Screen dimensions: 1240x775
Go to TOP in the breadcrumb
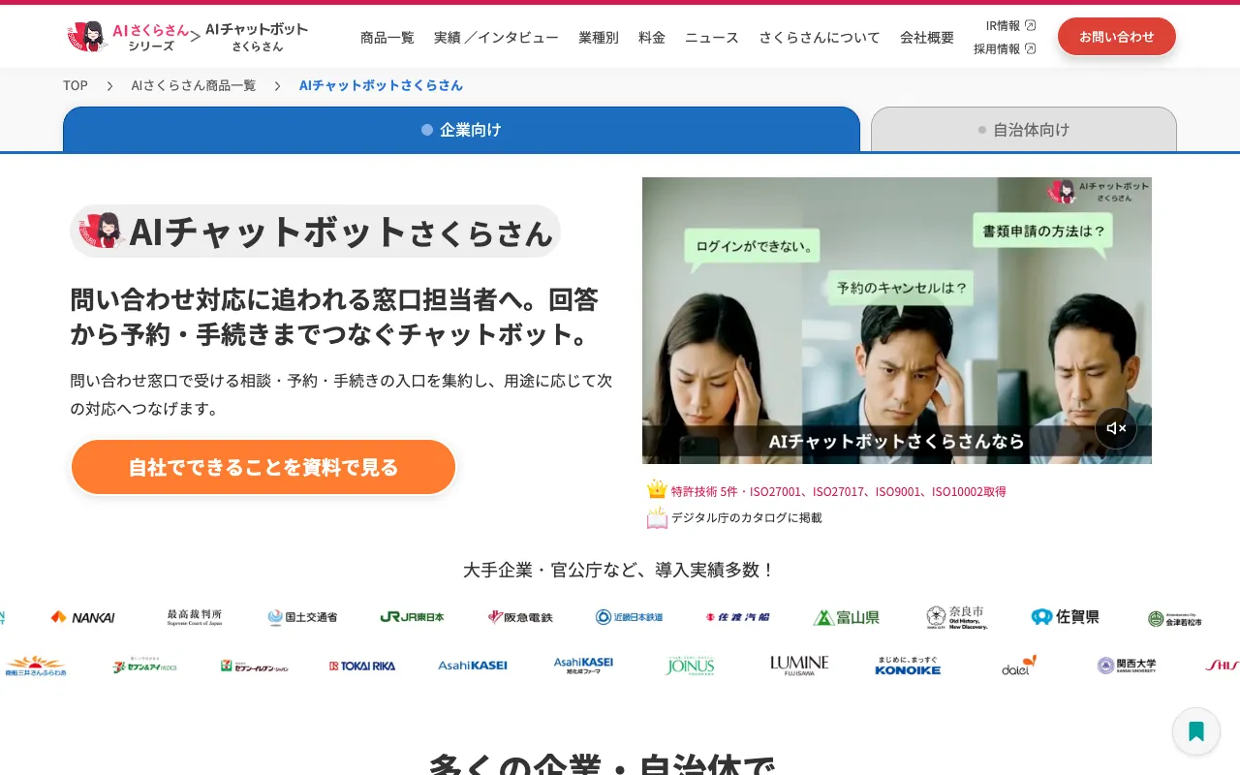(76, 85)
